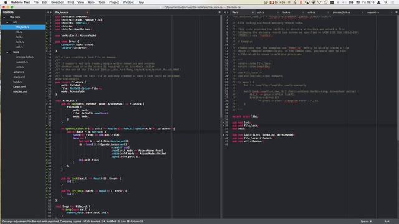This screenshot has height=224, width=399.
Task: Switch to support.rs tab in right pane
Action: [x=373, y=12]
